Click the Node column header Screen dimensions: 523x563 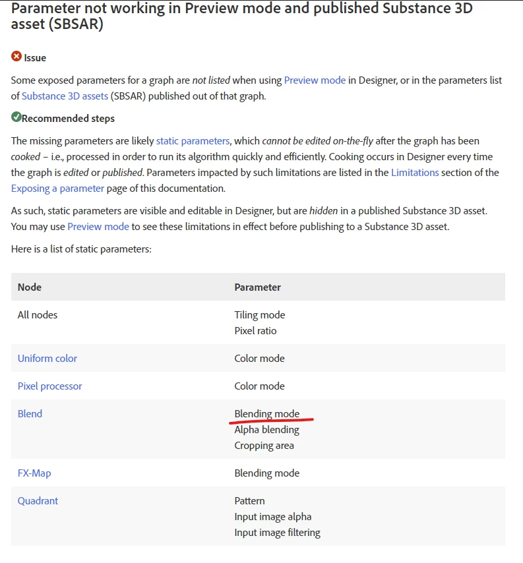pyautogui.click(x=30, y=287)
